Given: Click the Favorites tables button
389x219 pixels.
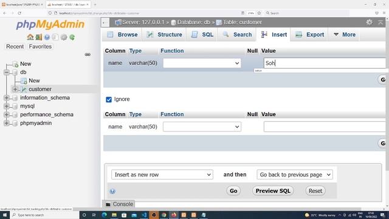Looking at the screenshot, I should [40, 46].
